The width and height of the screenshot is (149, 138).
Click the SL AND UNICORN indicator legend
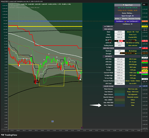click(x=13, y=6)
